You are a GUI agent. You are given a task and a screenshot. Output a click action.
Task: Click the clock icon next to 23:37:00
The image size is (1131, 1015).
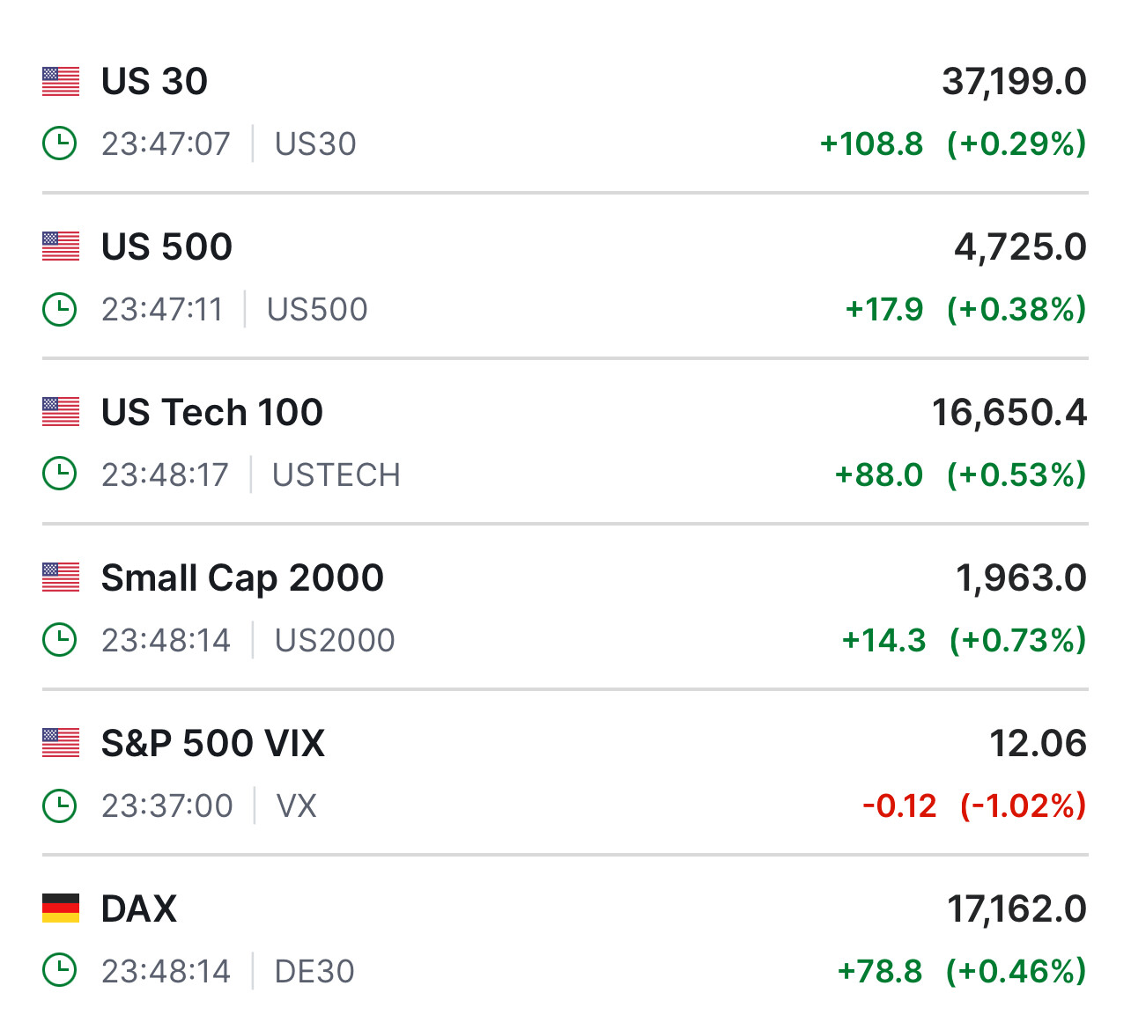tap(60, 805)
